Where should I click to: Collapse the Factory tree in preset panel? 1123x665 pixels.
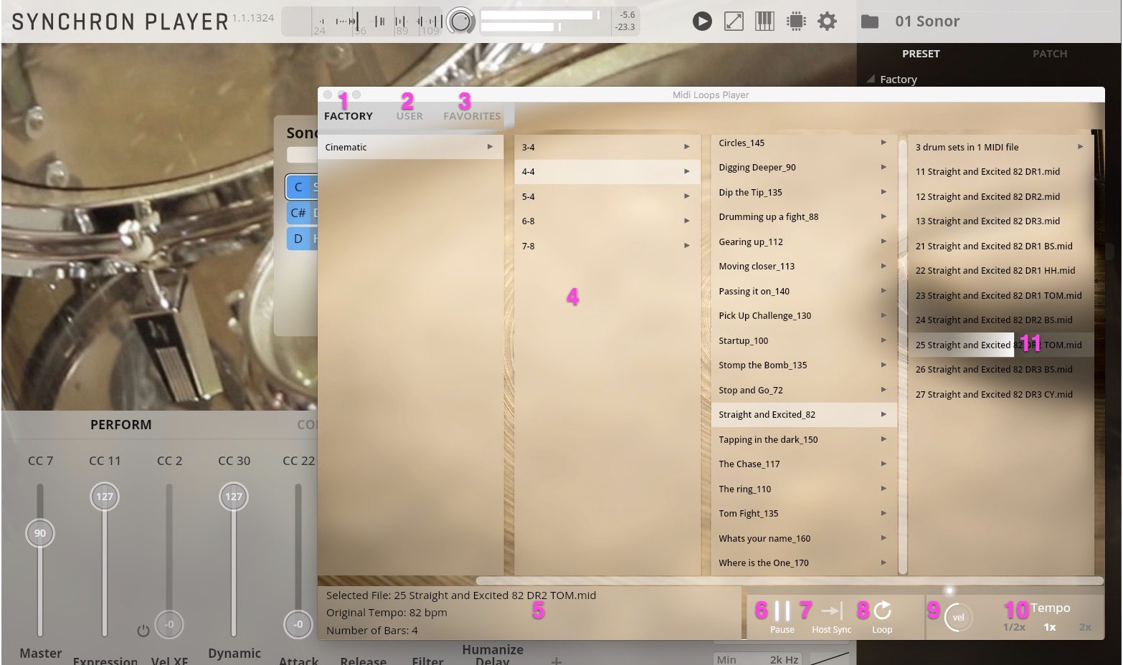(x=871, y=79)
